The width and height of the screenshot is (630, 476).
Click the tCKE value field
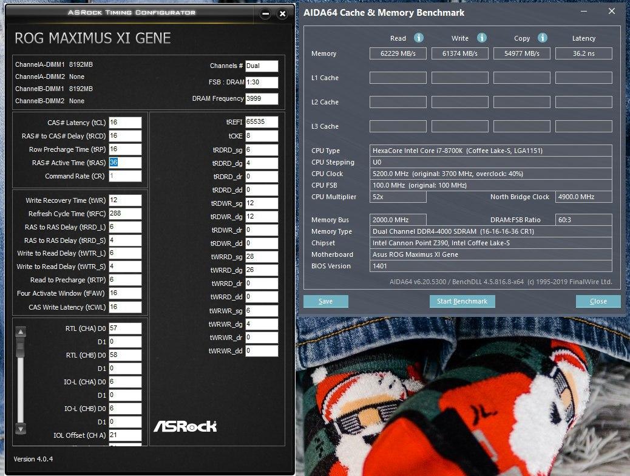click(x=262, y=136)
